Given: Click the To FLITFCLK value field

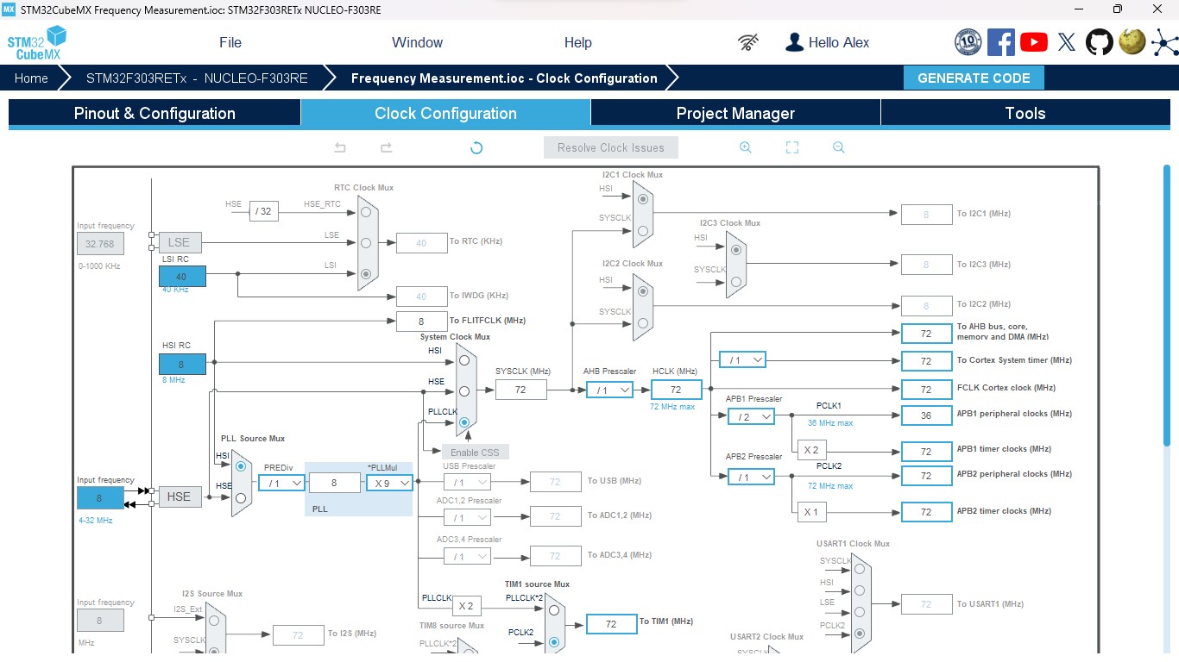Looking at the screenshot, I should pos(421,321).
